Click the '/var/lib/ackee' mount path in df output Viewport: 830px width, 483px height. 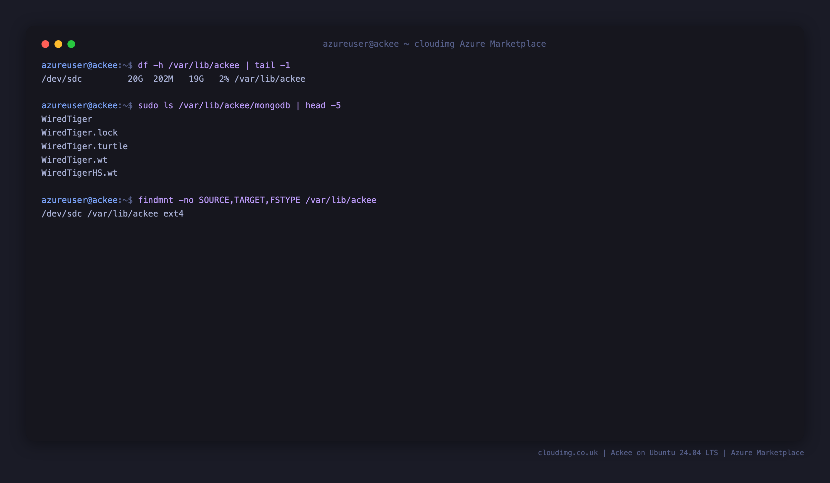point(270,79)
